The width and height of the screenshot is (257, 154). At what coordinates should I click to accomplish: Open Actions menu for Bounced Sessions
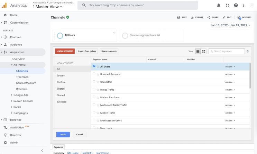tap(230, 74)
